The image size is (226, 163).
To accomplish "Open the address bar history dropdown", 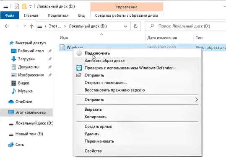I will coord(125,26).
